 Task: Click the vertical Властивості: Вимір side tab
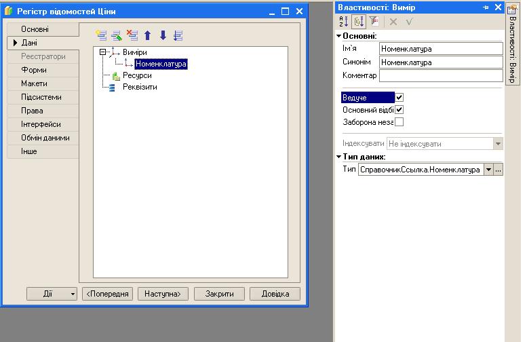tap(512, 44)
